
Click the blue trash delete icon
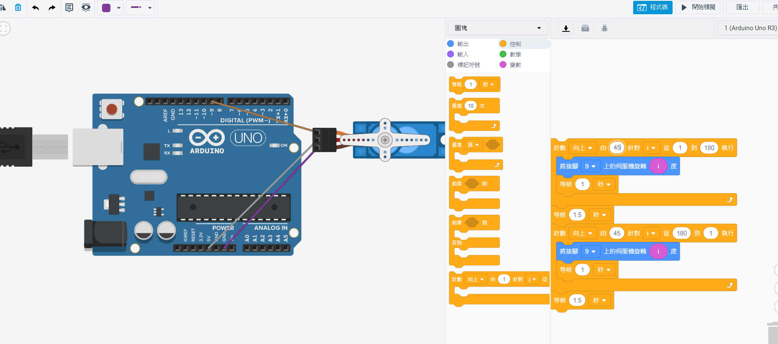(18, 8)
